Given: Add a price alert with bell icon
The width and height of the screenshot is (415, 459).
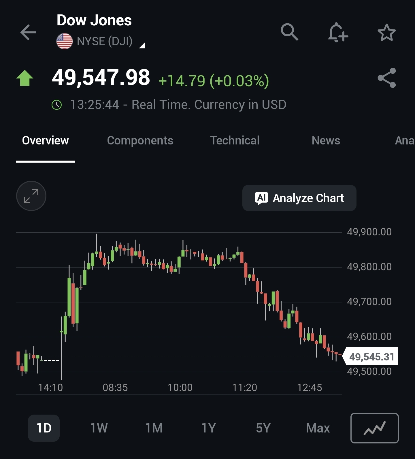Looking at the screenshot, I should [x=338, y=33].
